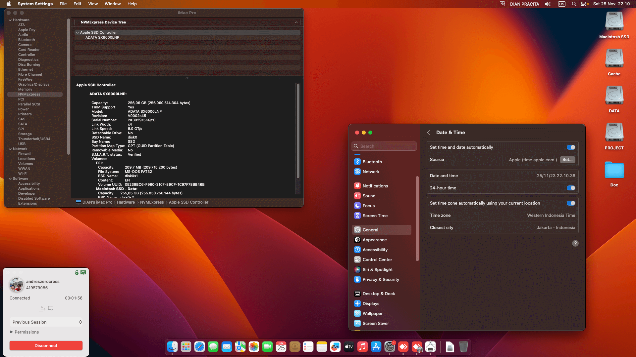Open the Apple TV app in the Dock
The width and height of the screenshot is (636, 357).
349,347
